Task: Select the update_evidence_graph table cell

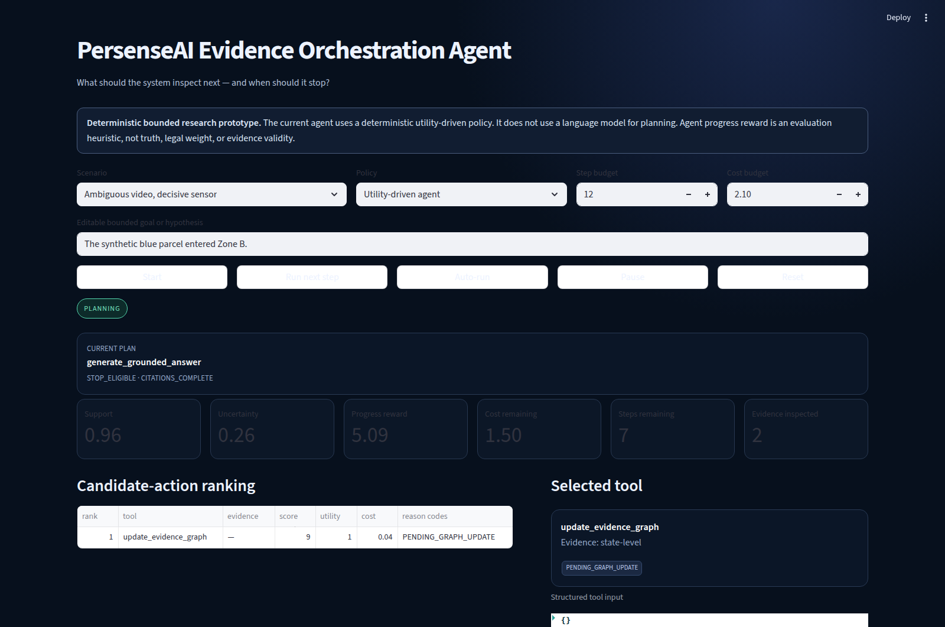Action: click(x=171, y=537)
